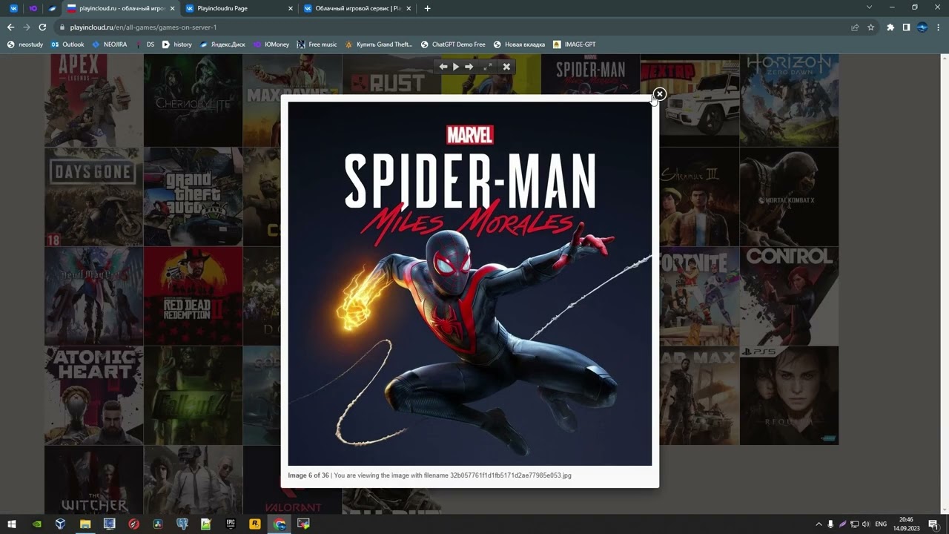
Task: Go to next image in lightbox toolbar
Action: 469,67
